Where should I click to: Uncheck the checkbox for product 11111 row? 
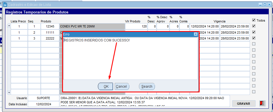(x=254, y=32)
